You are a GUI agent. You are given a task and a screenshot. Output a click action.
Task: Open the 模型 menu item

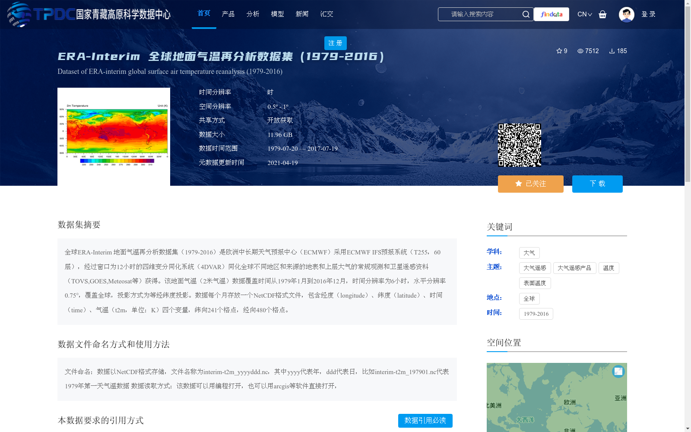coord(277,14)
